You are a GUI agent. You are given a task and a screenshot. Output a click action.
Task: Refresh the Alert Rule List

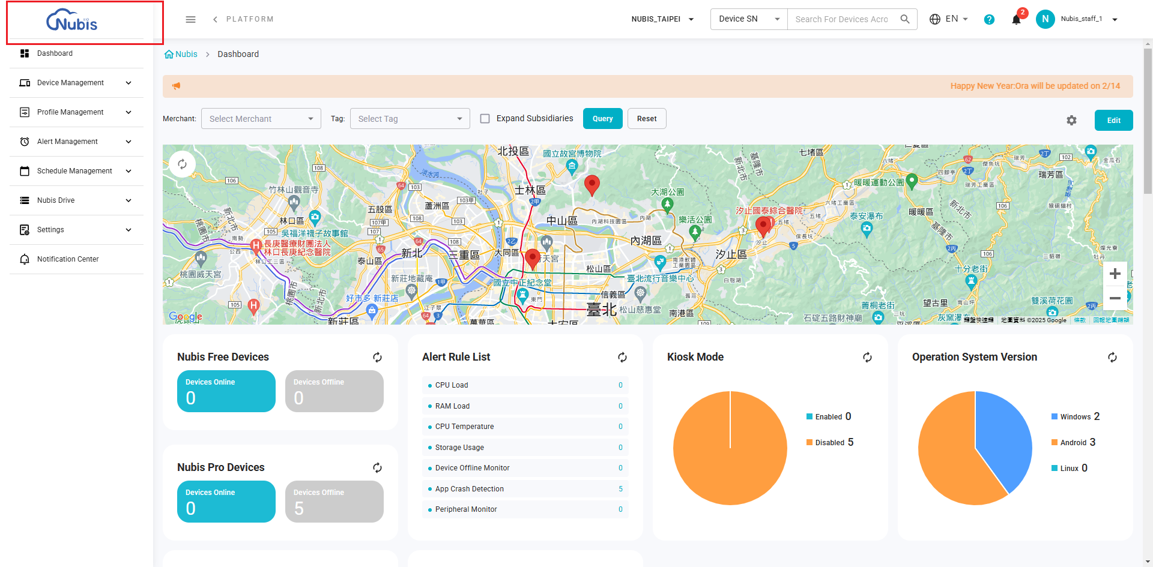click(x=622, y=357)
